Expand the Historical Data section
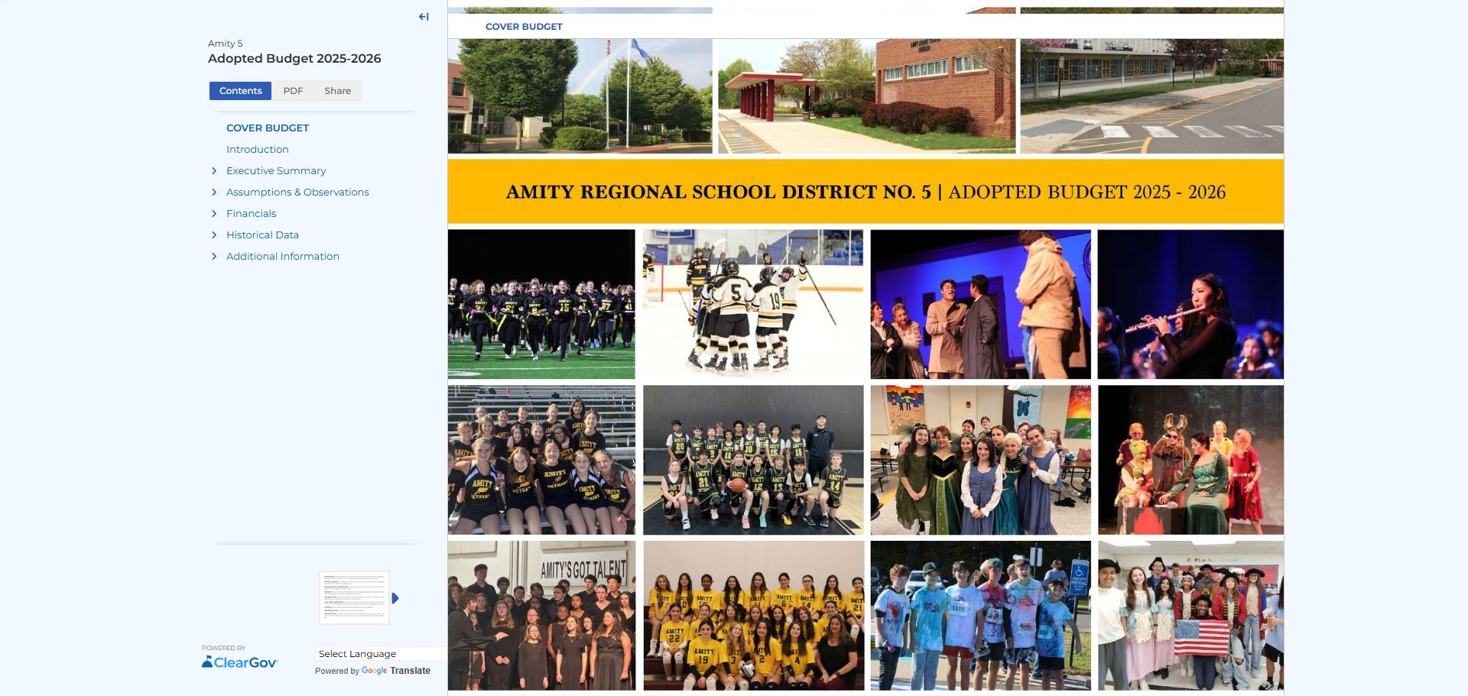Viewport: 1468px width, 696px height. [214, 235]
